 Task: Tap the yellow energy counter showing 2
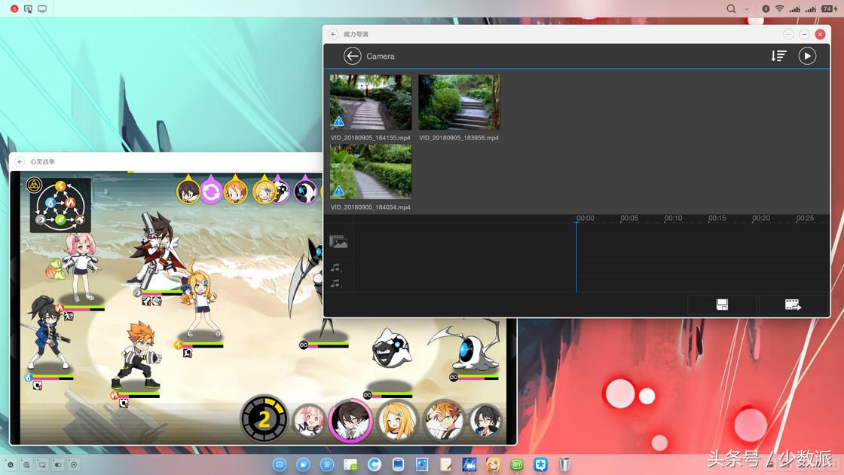click(264, 419)
